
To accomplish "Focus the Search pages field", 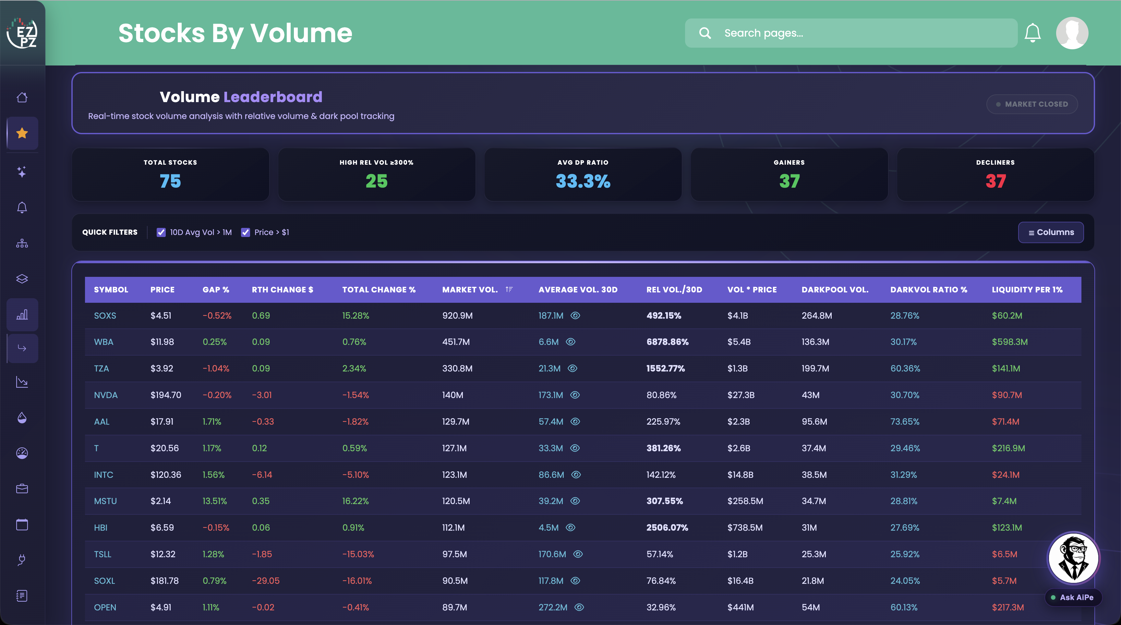I will coord(851,33).
